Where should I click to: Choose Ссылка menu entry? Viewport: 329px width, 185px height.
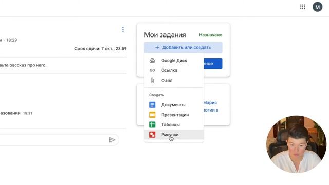pyautogui.click(x=174, y=70)
